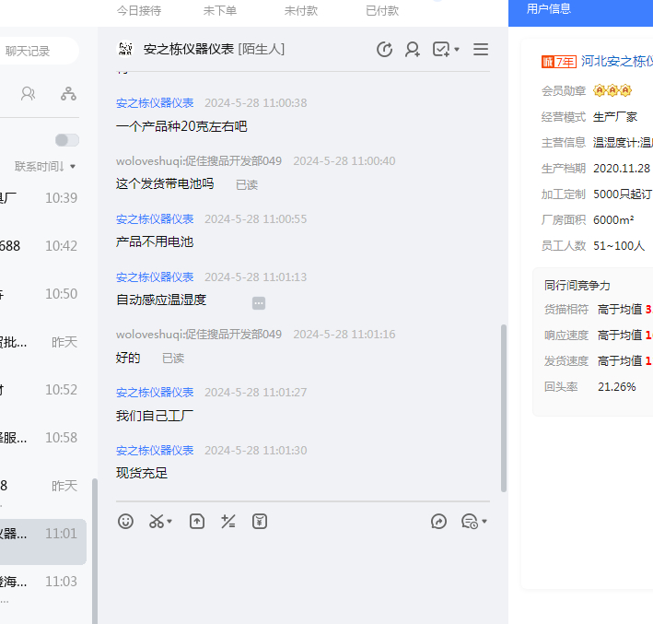653x624 pixels.
Task: Click the scissors screenshot tool icon
Action: pos(157,522)
